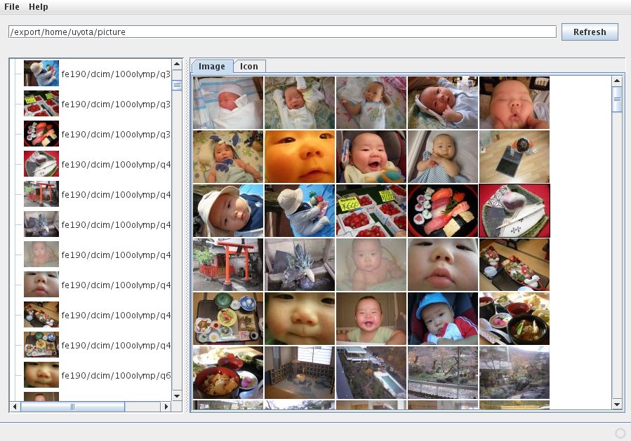Click the image grid scroll down arrow

click(x=618, y=405)
